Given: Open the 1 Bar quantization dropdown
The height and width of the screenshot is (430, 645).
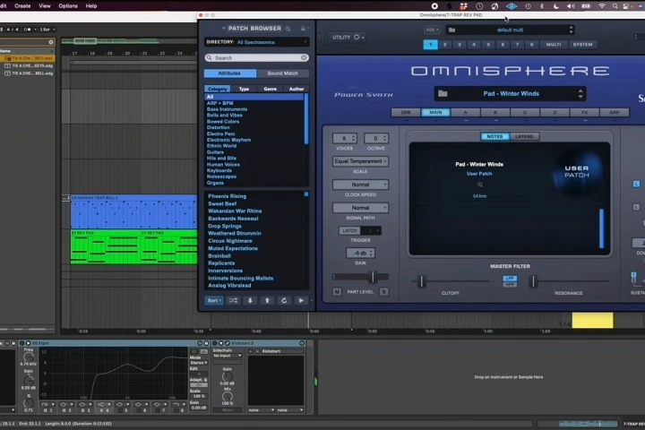Looking at the screenshot, I should [x=47, y=30].
